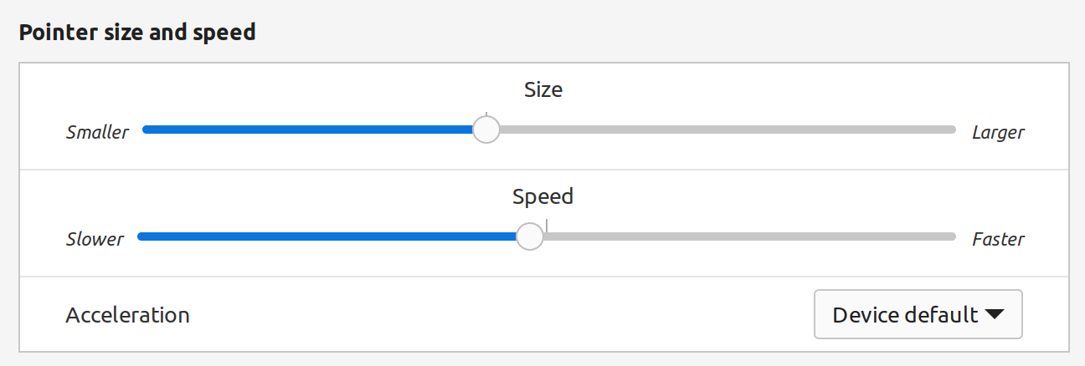Click the Larger label beside Size slider
The width and height of the screenshot is (1085, 366).
point(997,132)
